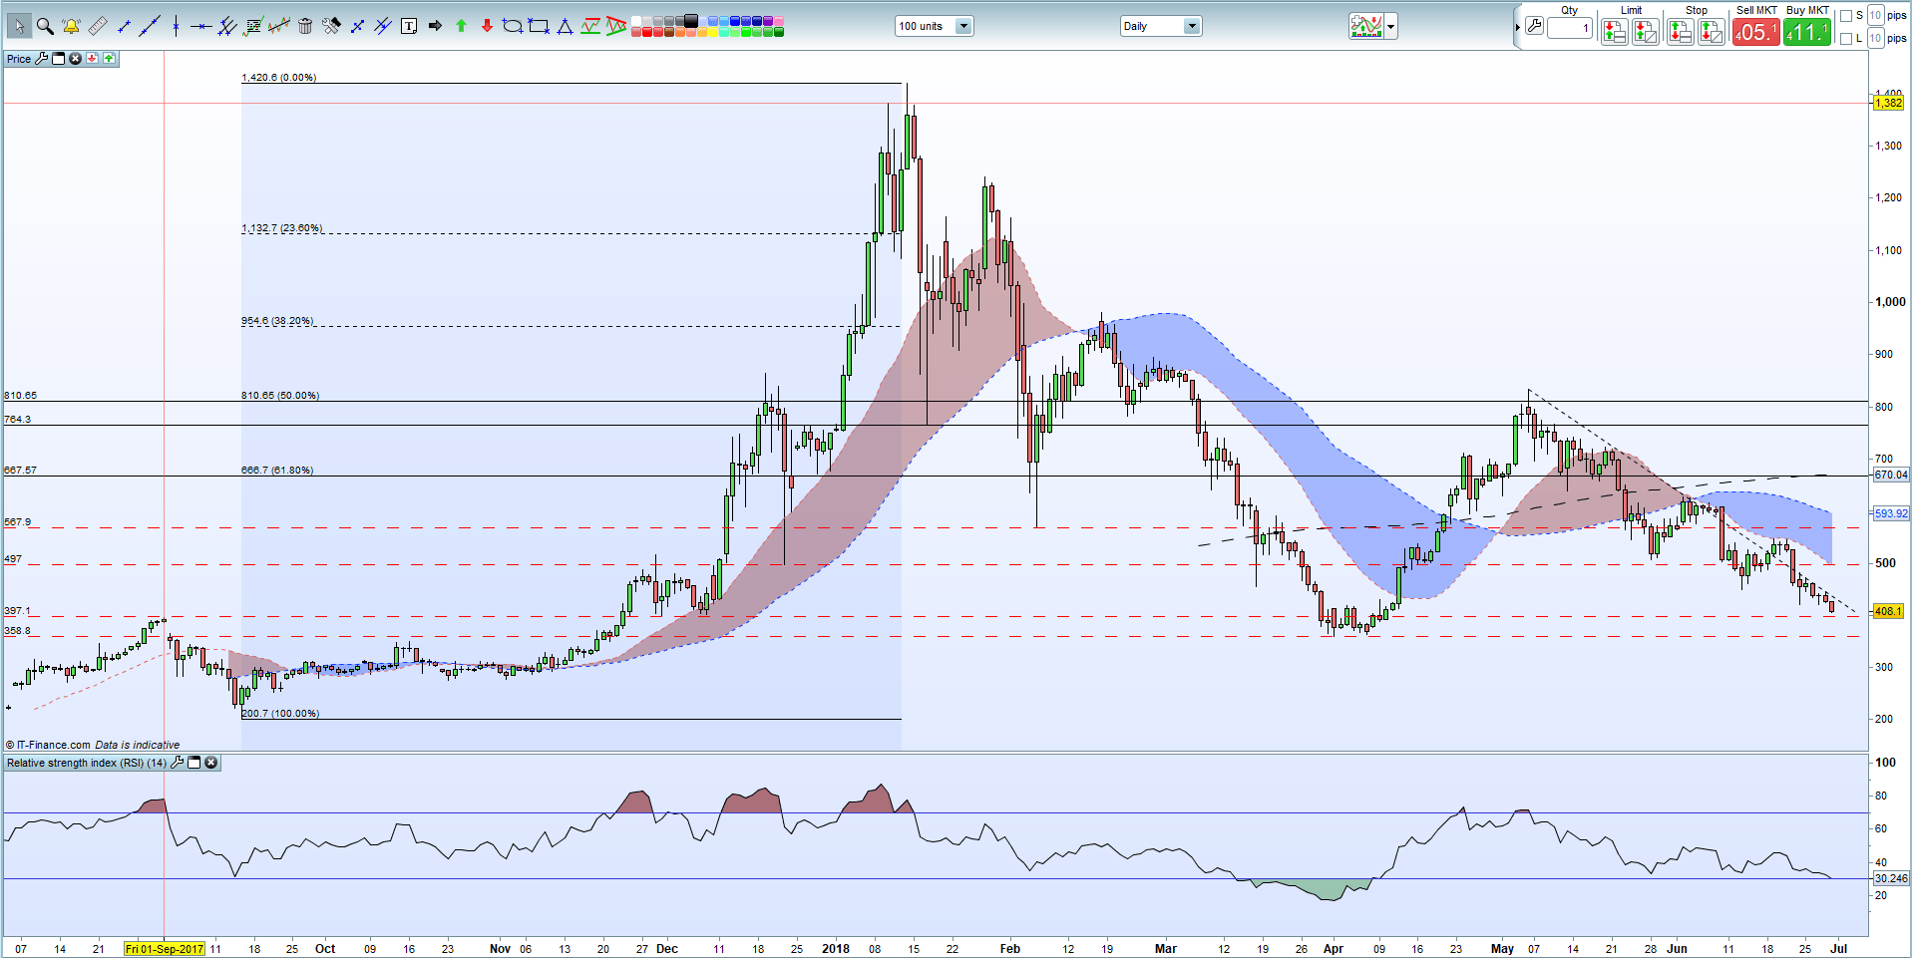Open the Daily timeframe dropdown

coord(1190,26)
